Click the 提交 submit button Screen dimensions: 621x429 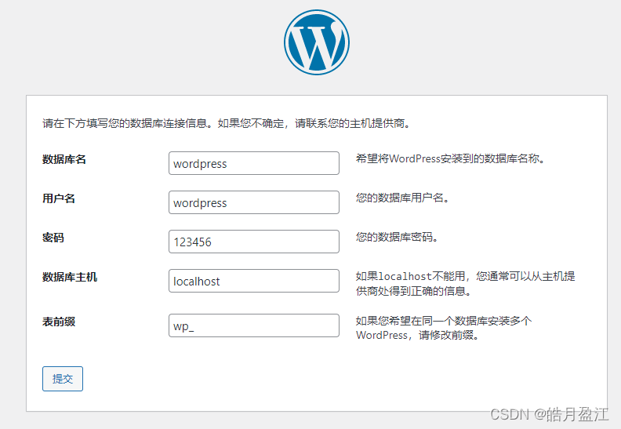63,379
